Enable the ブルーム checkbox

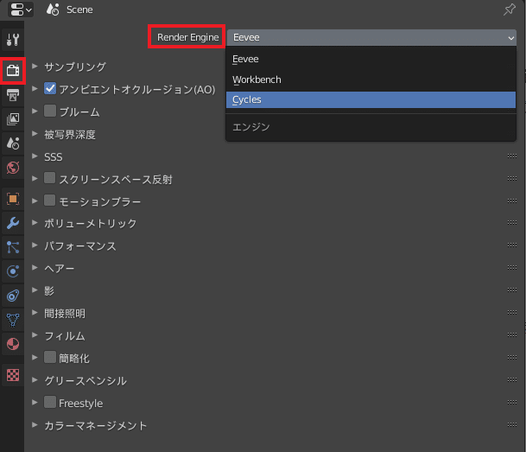(x=50, y=111)
